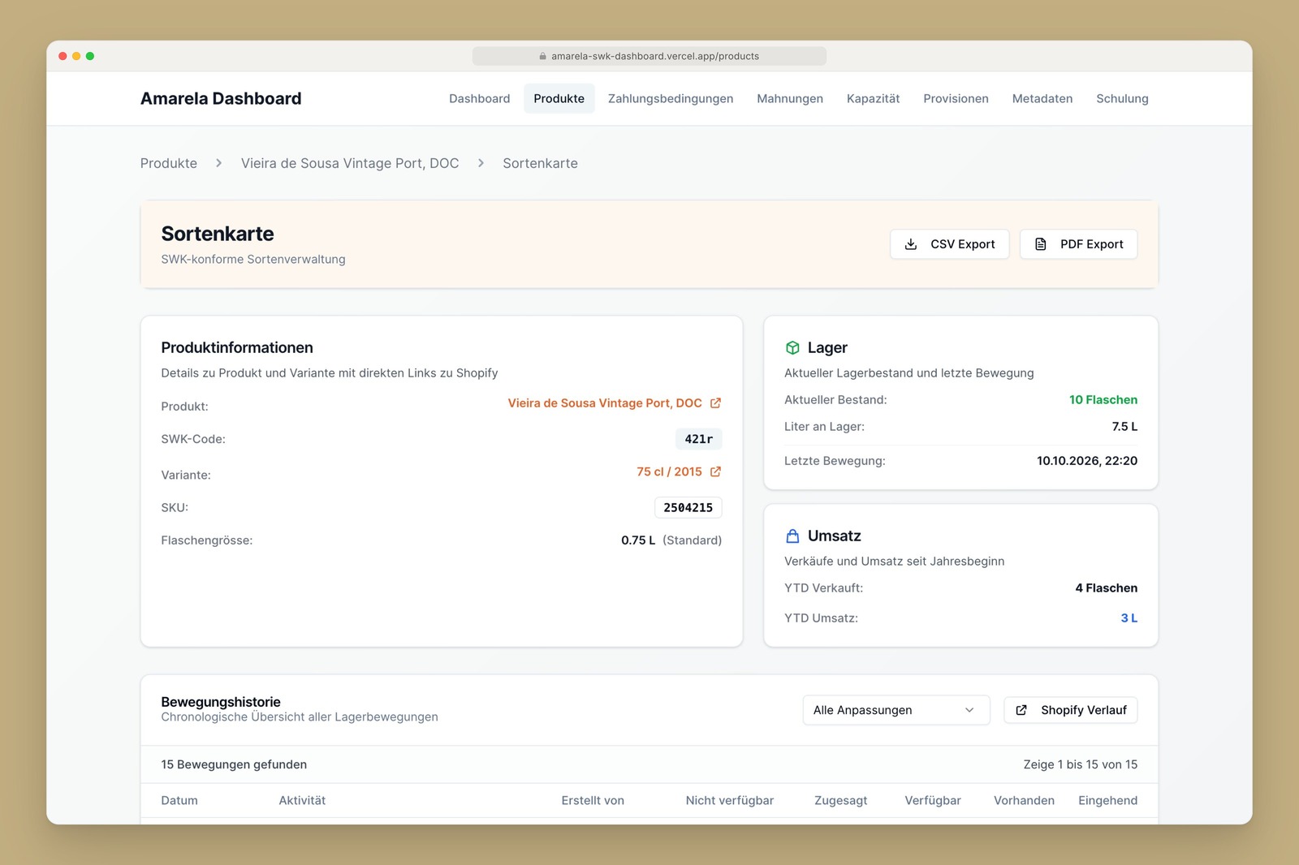Click the Eingehend column header

coord(1107,801)
